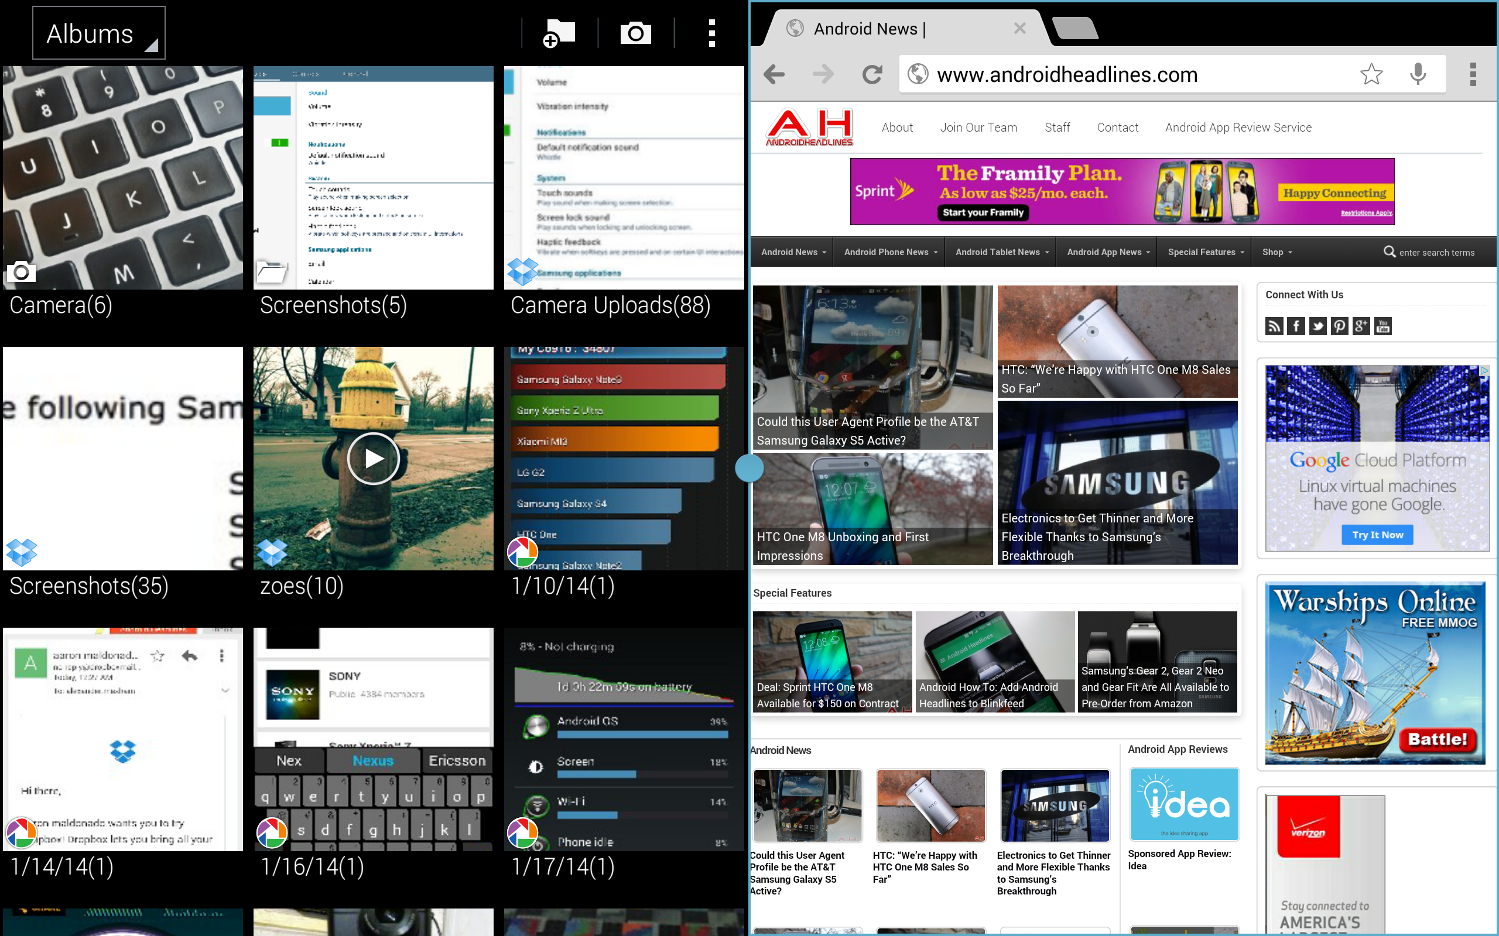This screenshot has width=1499, height=936.
Task: Open the Chrome three-dot menu
Action: pyautogui.click(x=1473, y=75)
